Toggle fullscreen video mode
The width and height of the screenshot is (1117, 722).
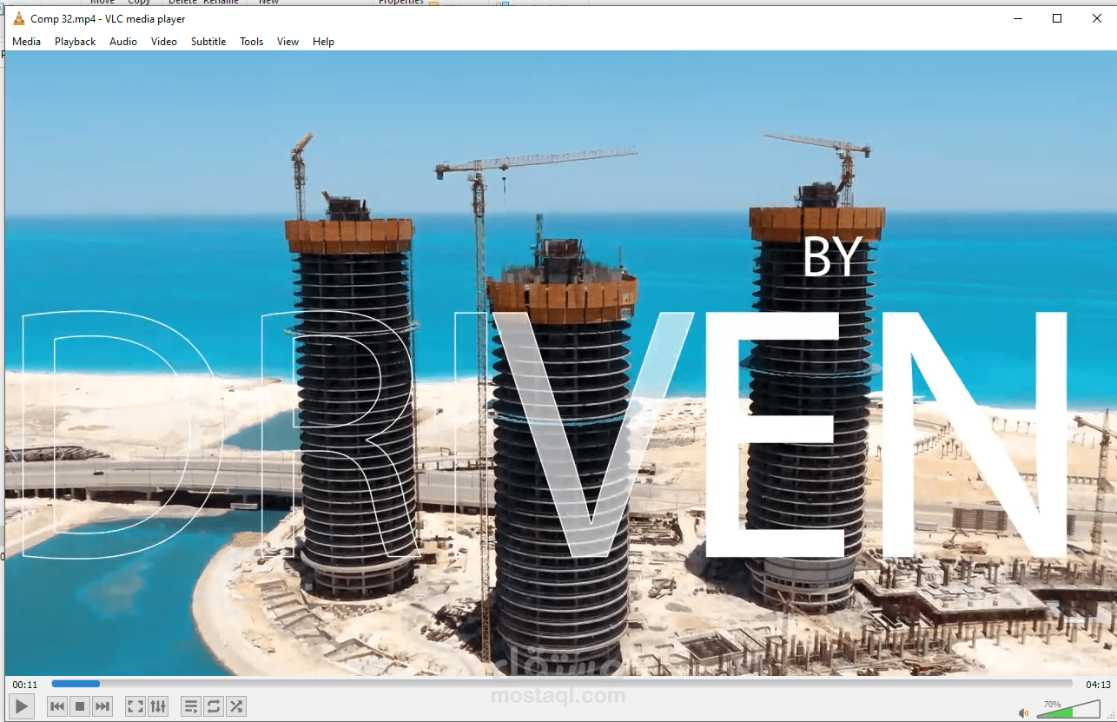[x=135, y=706]
